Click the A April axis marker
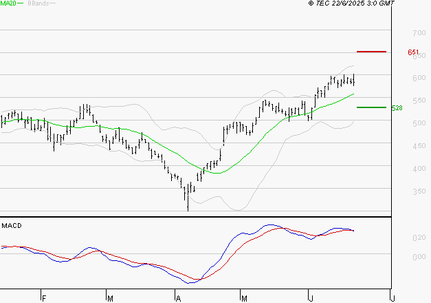Viewport: 431px width, 303px height. [x=178, y=299]
